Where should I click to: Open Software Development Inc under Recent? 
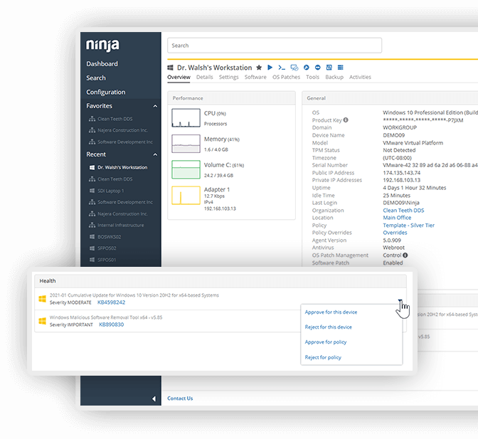click(125, 202)
